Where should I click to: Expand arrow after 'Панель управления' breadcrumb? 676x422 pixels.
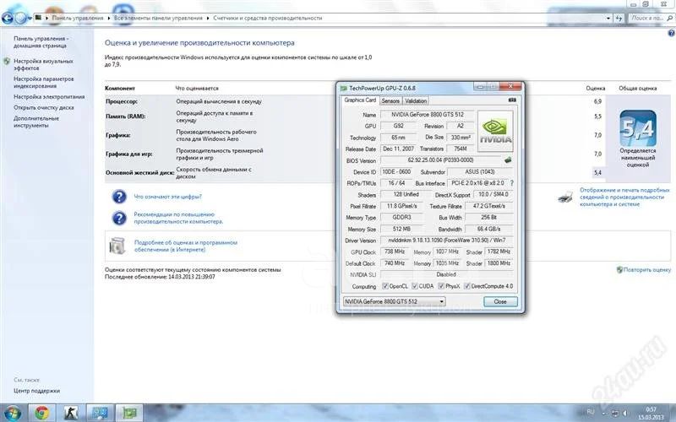109,18
